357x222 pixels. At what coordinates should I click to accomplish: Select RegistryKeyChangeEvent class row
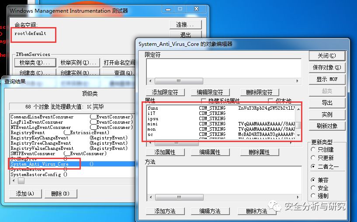pyautogui.click(x=73, y=138)
